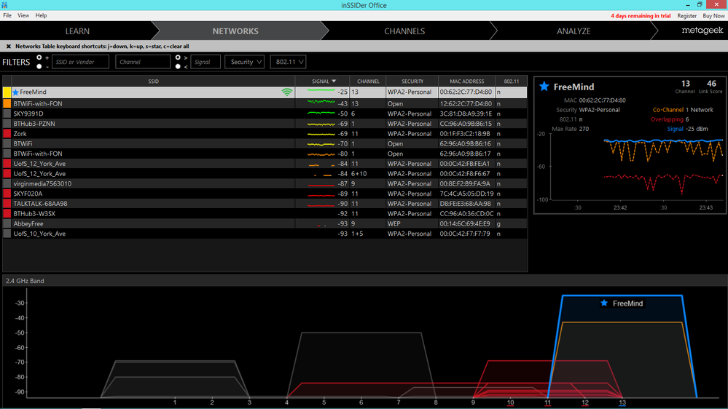This screenshot has width=728, height=409.
Task: Select the UofS_10_York_Ave network row
Action: 265,234
